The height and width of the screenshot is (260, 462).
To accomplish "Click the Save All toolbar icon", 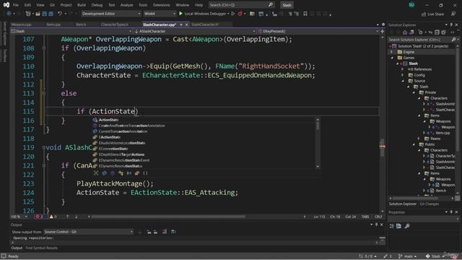I will (x=51, y=14).
